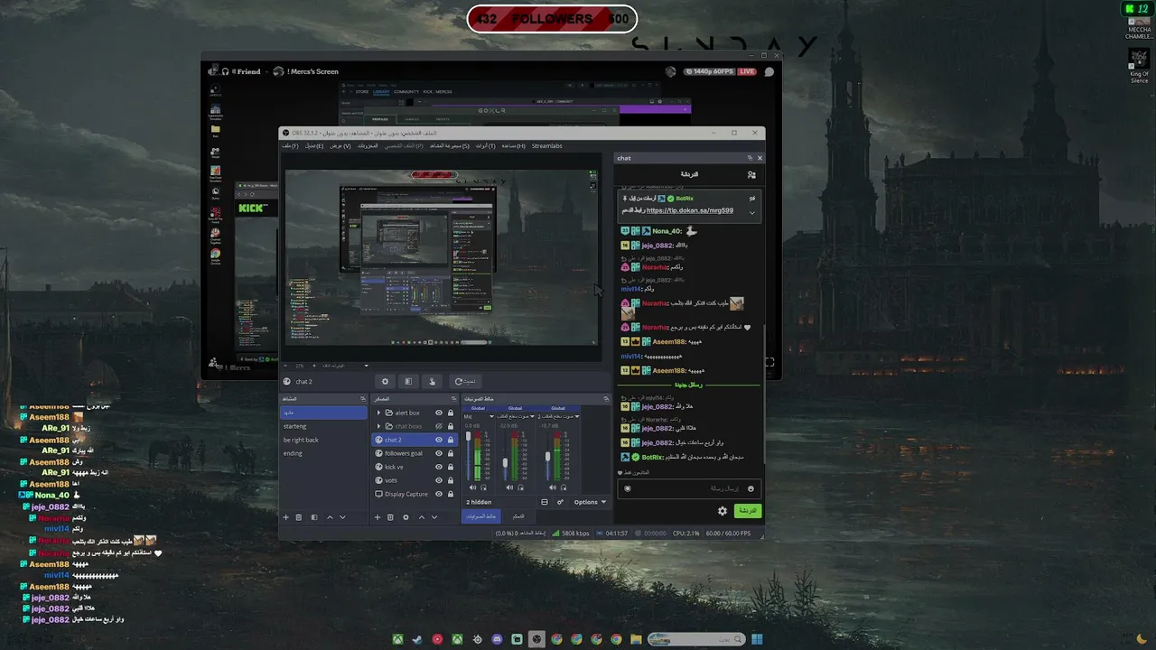Open chat settings gear in chat dock

[x=722, y=511]
